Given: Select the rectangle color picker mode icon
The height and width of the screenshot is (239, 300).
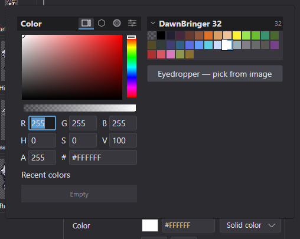Looking at the screenshot, I should pyautogui.click(x=86, y=23).
